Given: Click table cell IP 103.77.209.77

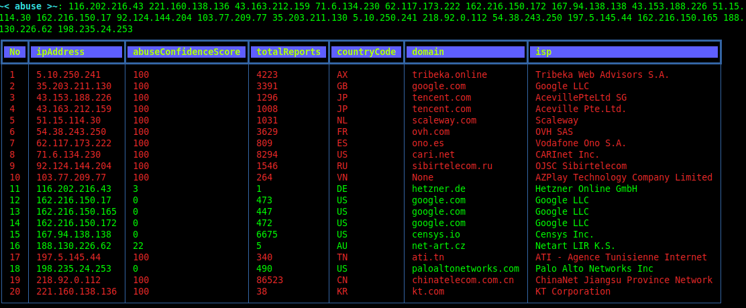Looking at the screenshot, I should pos(71,178).
